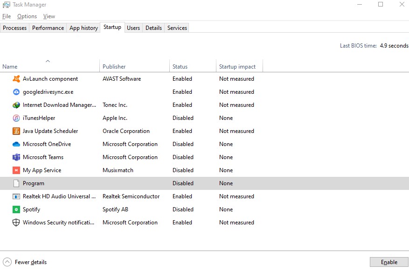Select the Startup tab
This screenshot has width=409, height=272.
click(112, 27)
